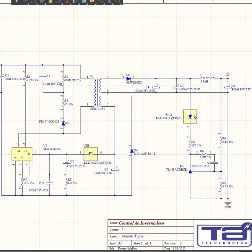This screenshot has height=252, width=252.
Task: Select the R4 resistor symbol
Action: coord(221,140)
